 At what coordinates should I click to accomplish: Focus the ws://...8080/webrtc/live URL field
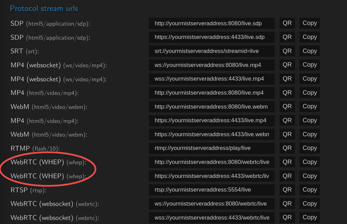(212, 204)
